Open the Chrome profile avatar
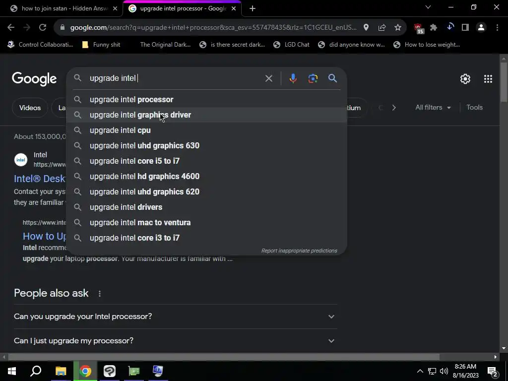Screen dimensions: 508x381 click(481, 28)
